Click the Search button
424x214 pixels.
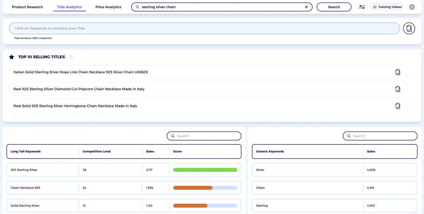point(334,7)
